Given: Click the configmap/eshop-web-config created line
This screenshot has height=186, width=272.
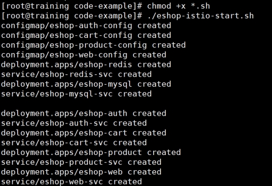Looking at the screenshot, I should click(84, 55).
